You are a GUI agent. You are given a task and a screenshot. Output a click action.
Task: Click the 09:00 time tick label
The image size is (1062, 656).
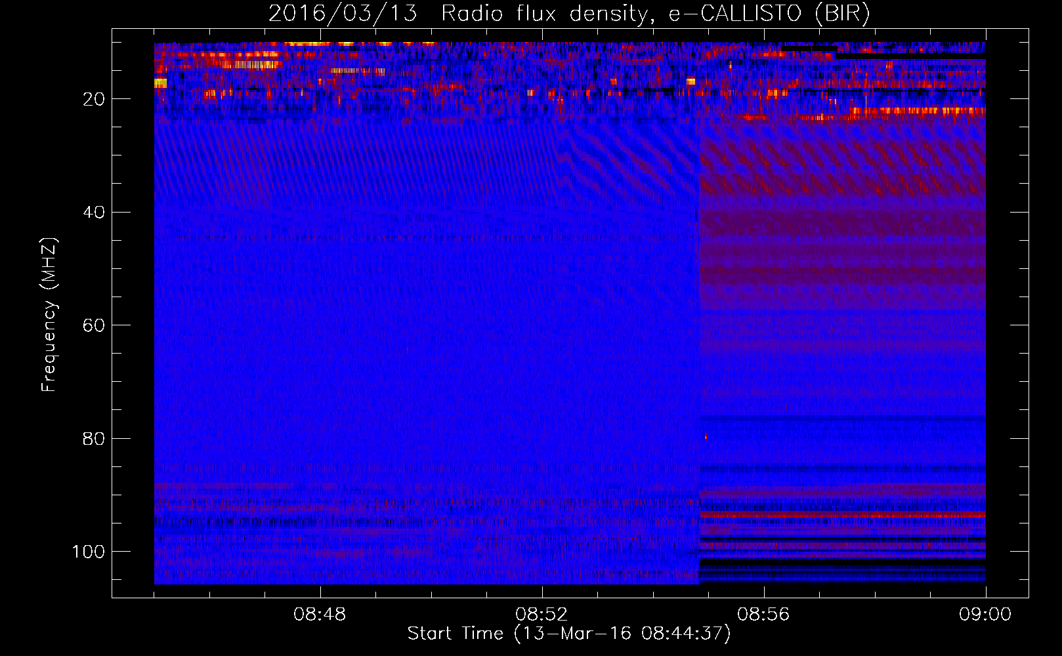pos(985,615)
